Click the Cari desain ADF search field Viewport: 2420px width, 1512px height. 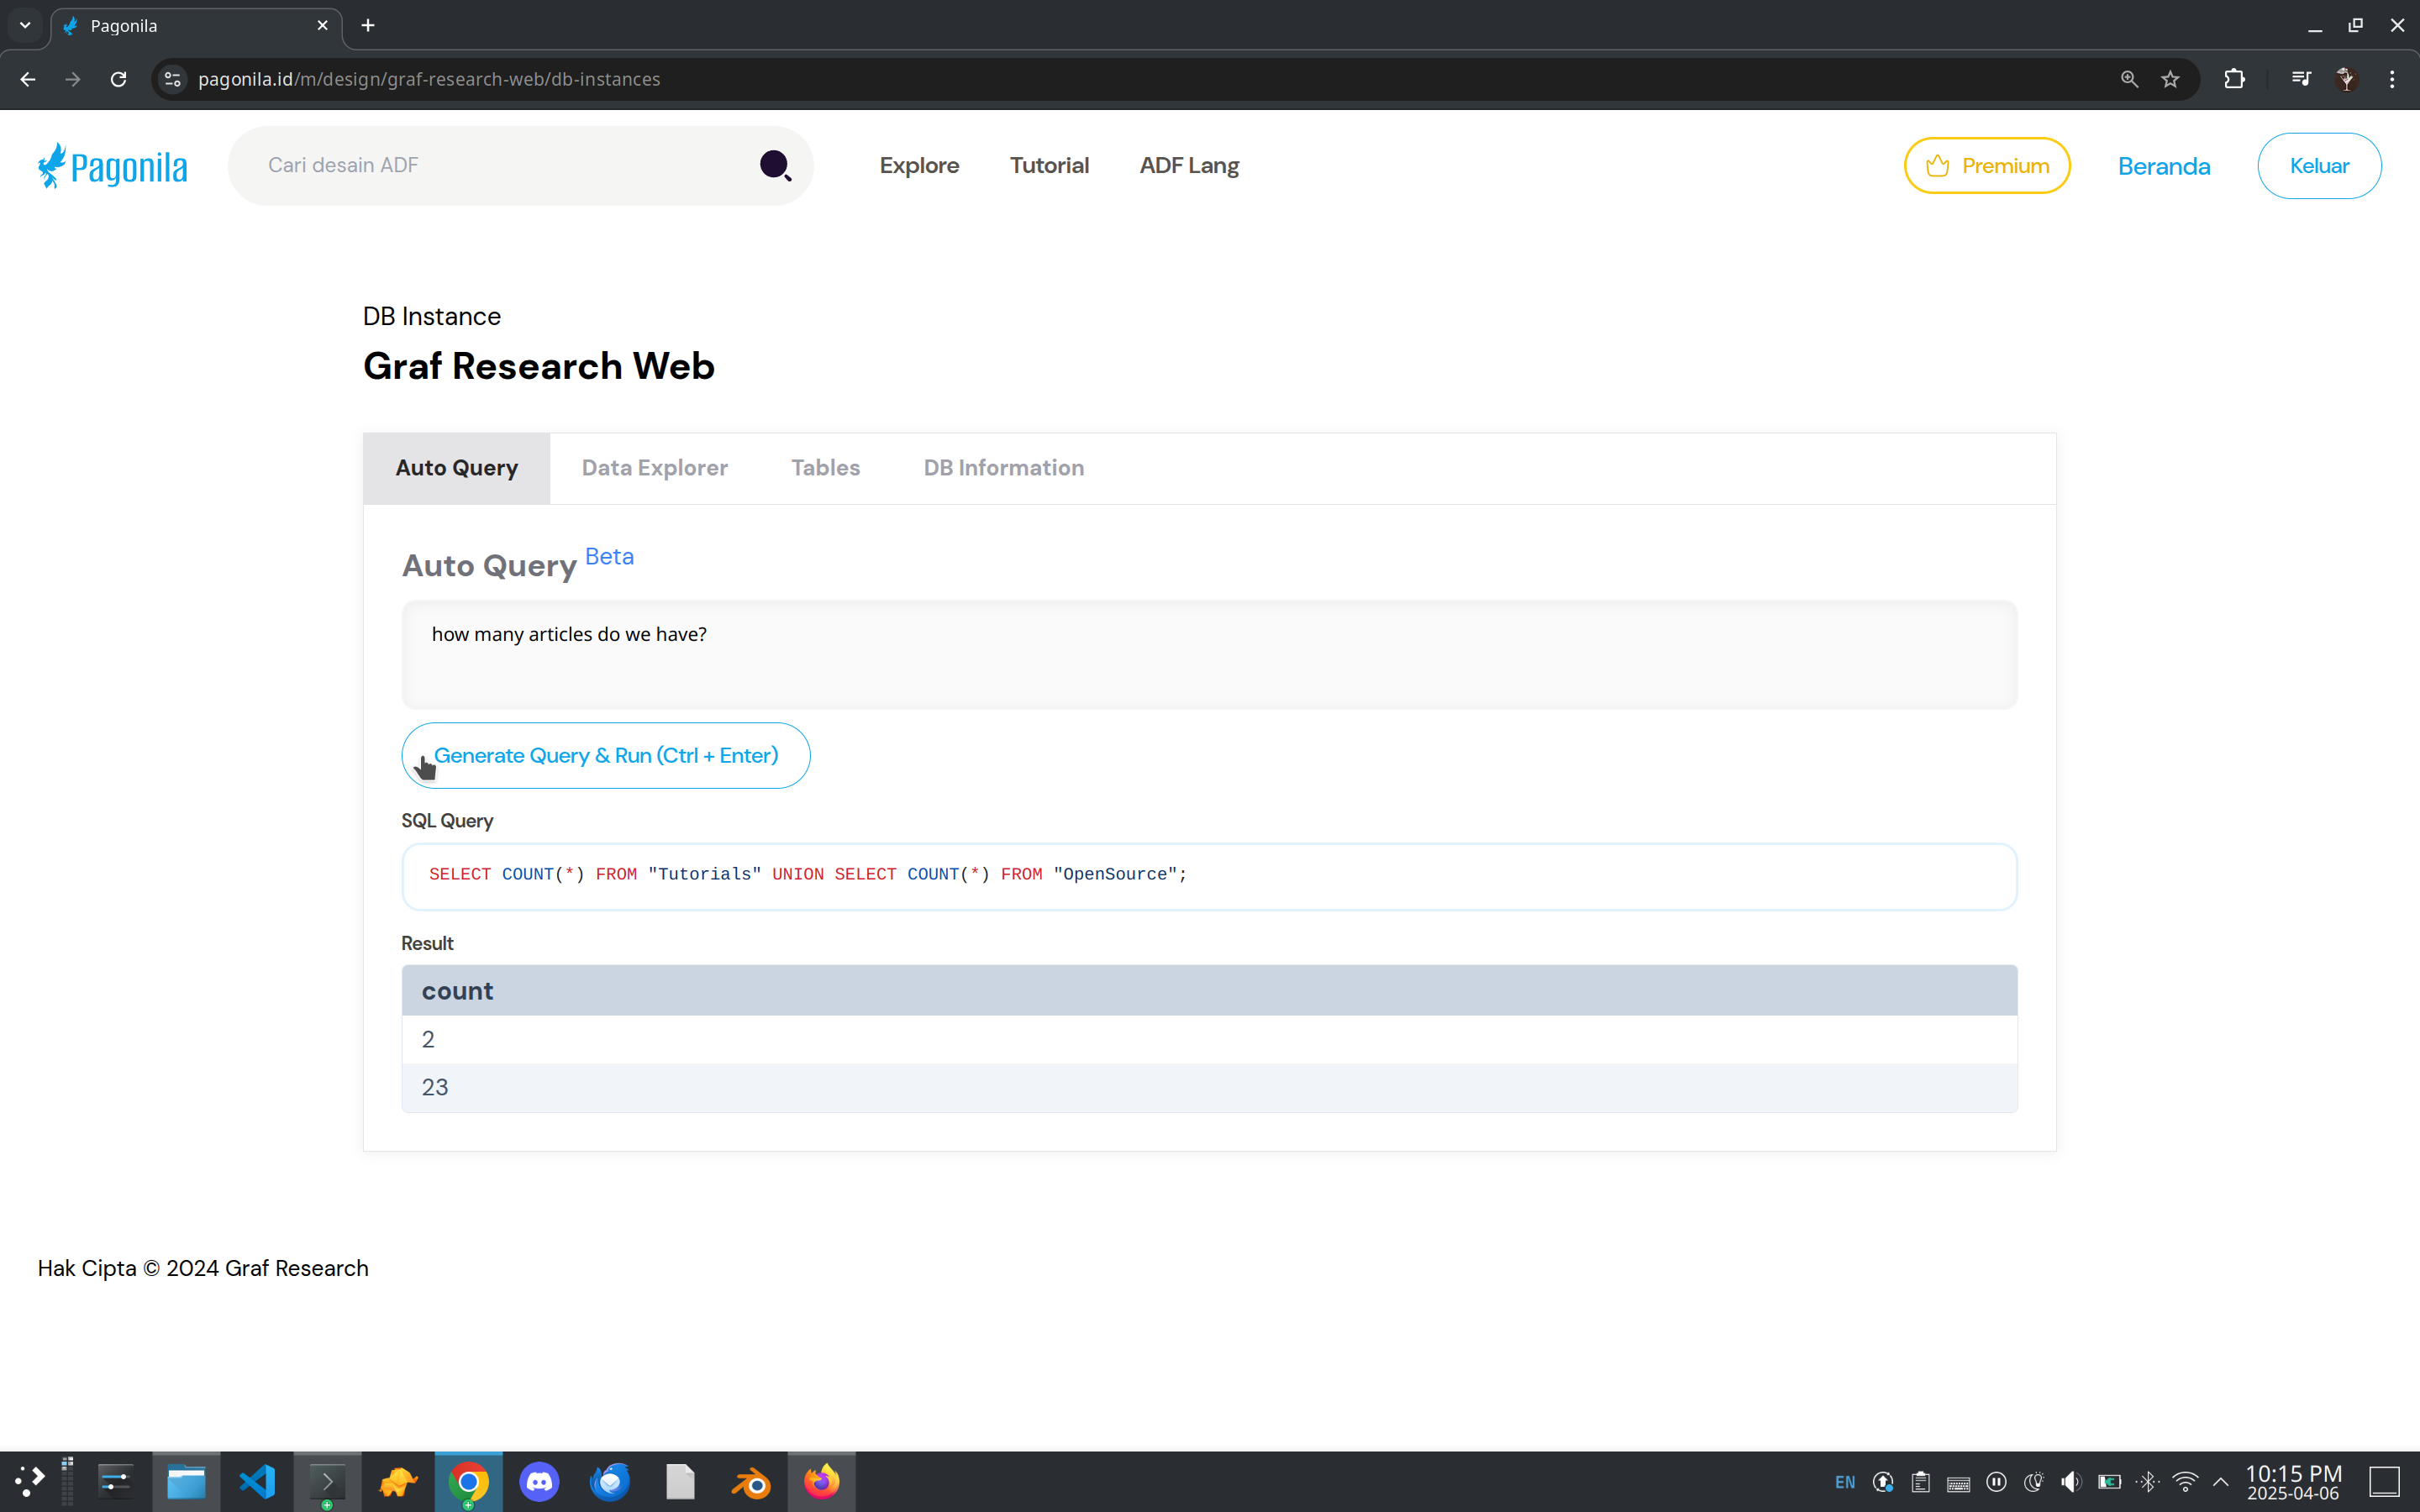click(500, 165)
